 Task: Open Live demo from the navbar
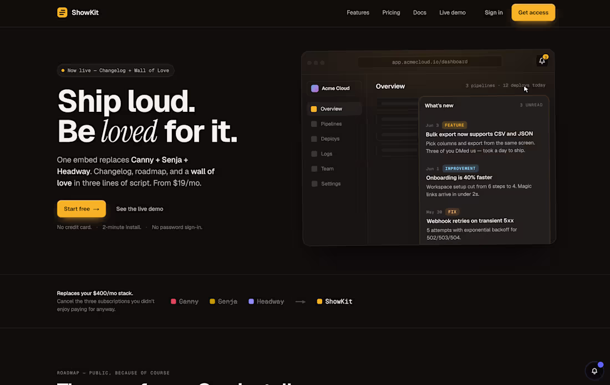(453, 12)
